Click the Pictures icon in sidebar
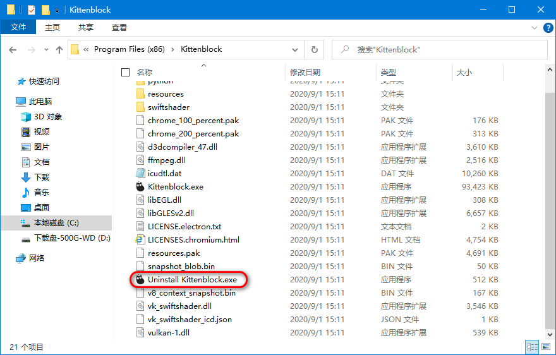The height and width of the screenshot is (355, 556). tap(26, 147)
